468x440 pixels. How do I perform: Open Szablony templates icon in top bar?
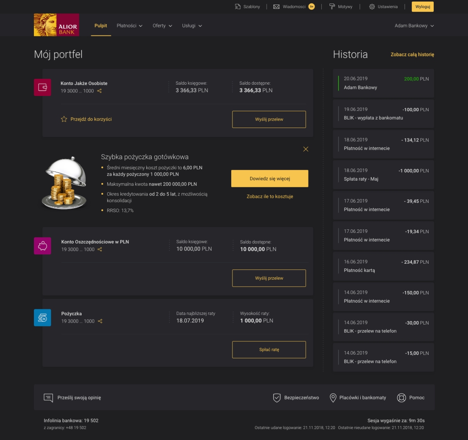[x=238, y=7]
